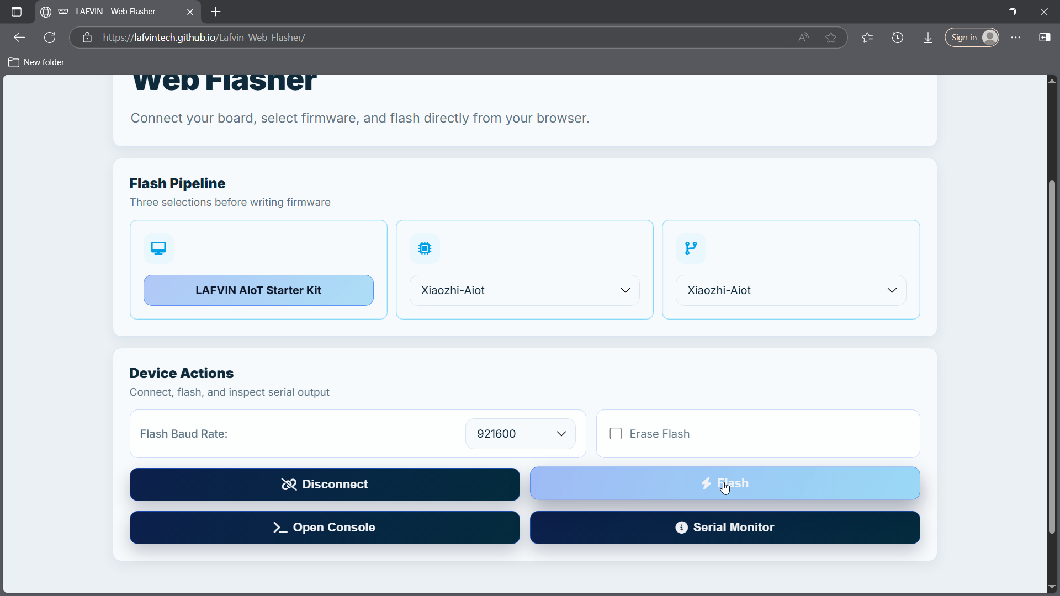This screenshot has width=1060, height=596.
Task: Expand the Xiaozhi-Aiot dropdown next to the chip icon
Action: (x=524, y=290)
